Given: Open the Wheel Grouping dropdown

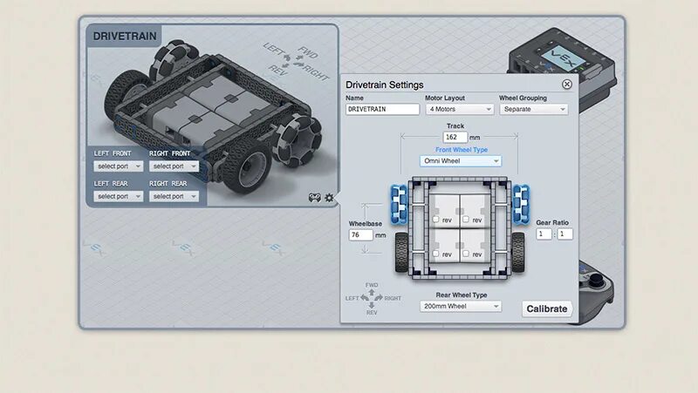Looking at the screenshot, I should [533, 109].
